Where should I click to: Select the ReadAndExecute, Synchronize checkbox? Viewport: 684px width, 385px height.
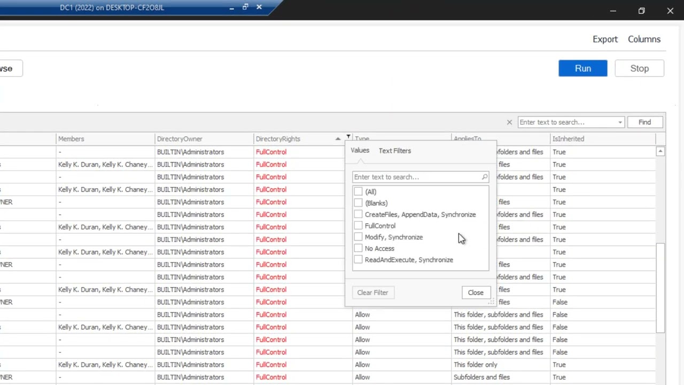tap(358, 260)
